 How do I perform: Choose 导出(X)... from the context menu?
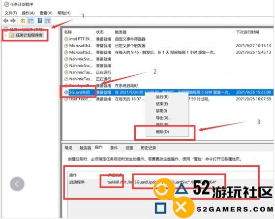163,118
